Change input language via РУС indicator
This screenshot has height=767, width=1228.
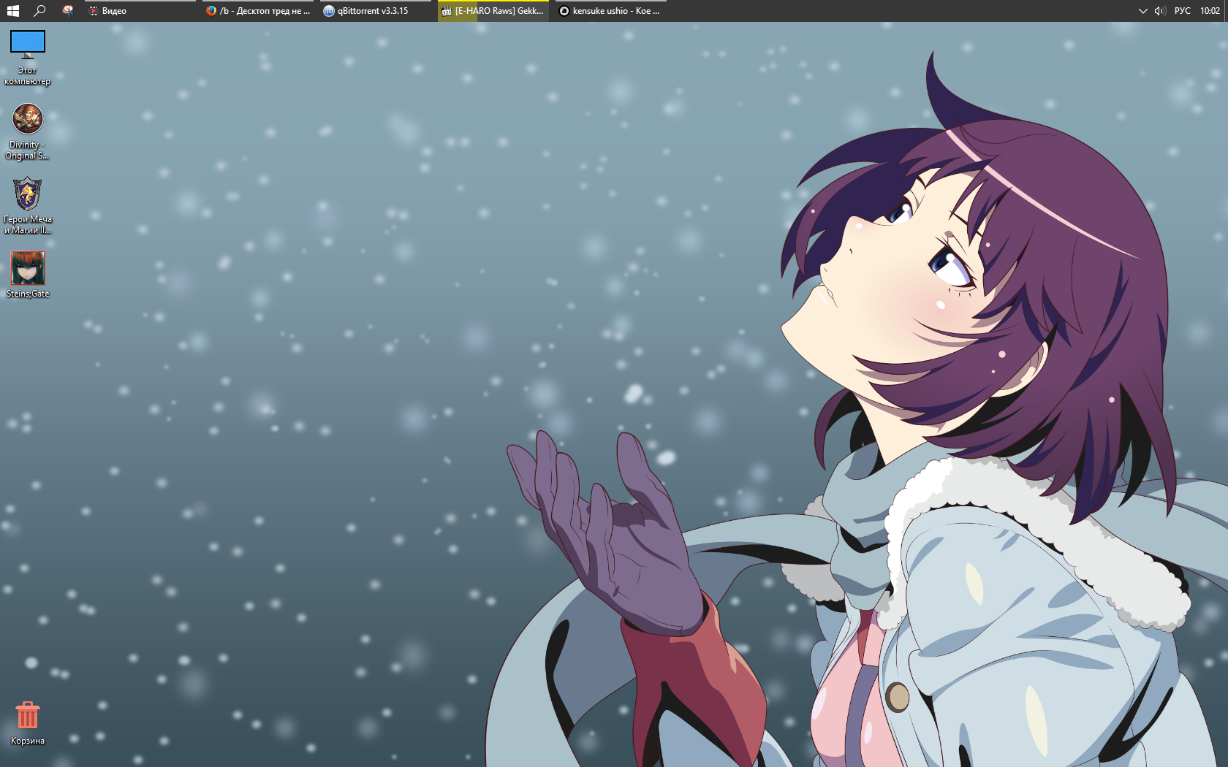tap(1183, 11)
